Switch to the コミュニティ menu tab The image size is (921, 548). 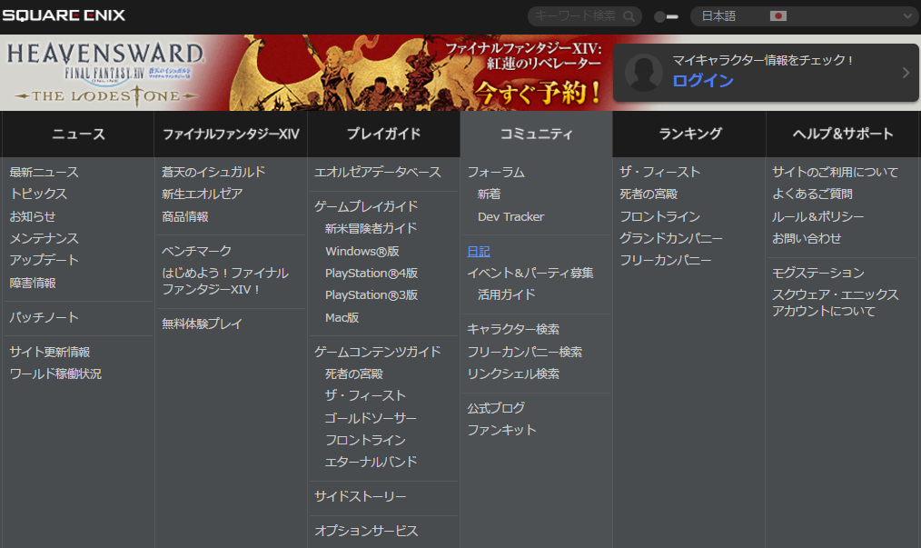click(x=535, y=133)
